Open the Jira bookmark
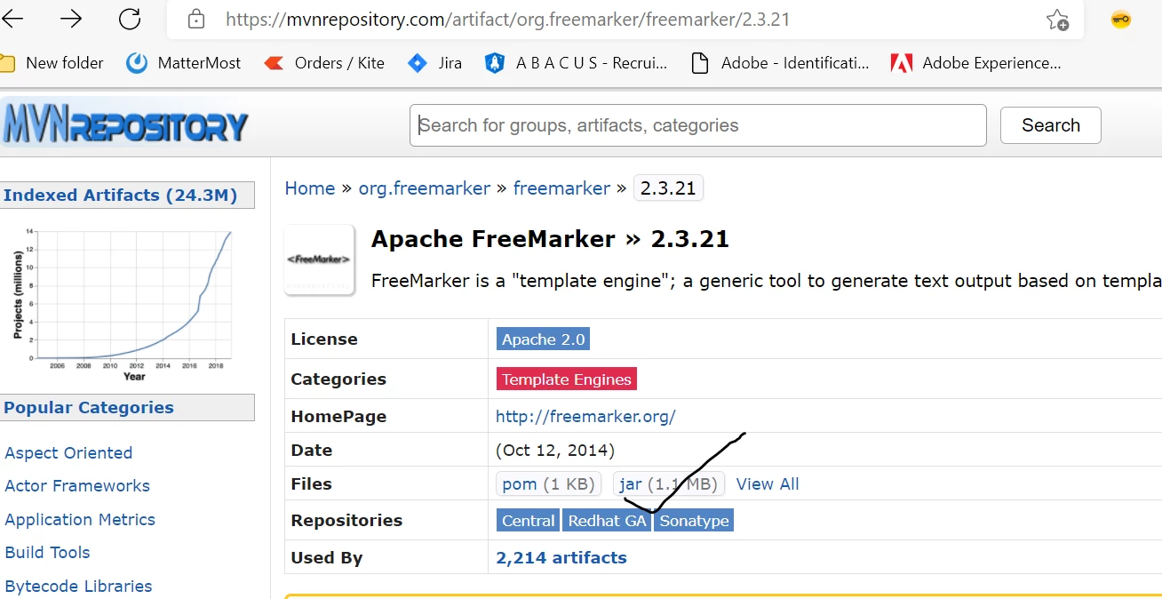The image size is (1162, 599). click(x=434, y=63)
